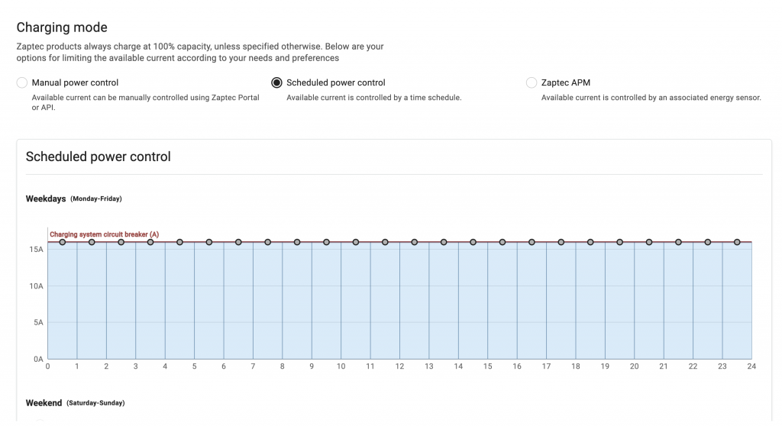Click the weekday current handle between hours 0 and 1
Image resolution: width=782 pixels, height=426 pixels.
coord(63,242)
